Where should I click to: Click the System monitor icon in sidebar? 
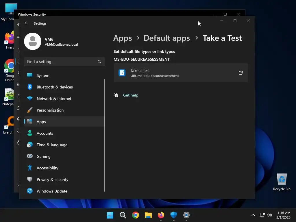point(30,75)
